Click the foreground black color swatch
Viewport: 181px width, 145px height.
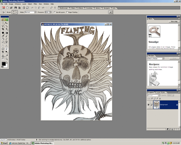4,64
